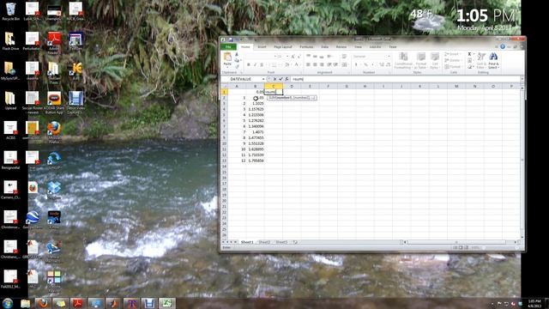Click the Enter checkmark in formula bar
Image resolution: width=549 pixels, height=309 pixels.
click(x=281, y=79)
